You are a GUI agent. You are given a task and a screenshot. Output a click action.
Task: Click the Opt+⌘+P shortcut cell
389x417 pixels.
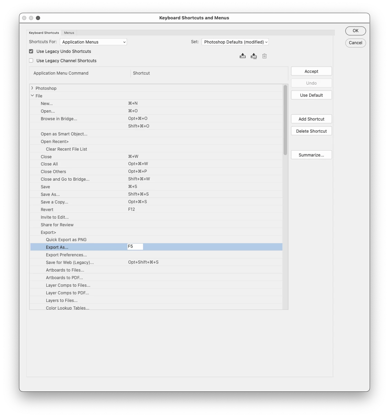click(x=137, y=171)
